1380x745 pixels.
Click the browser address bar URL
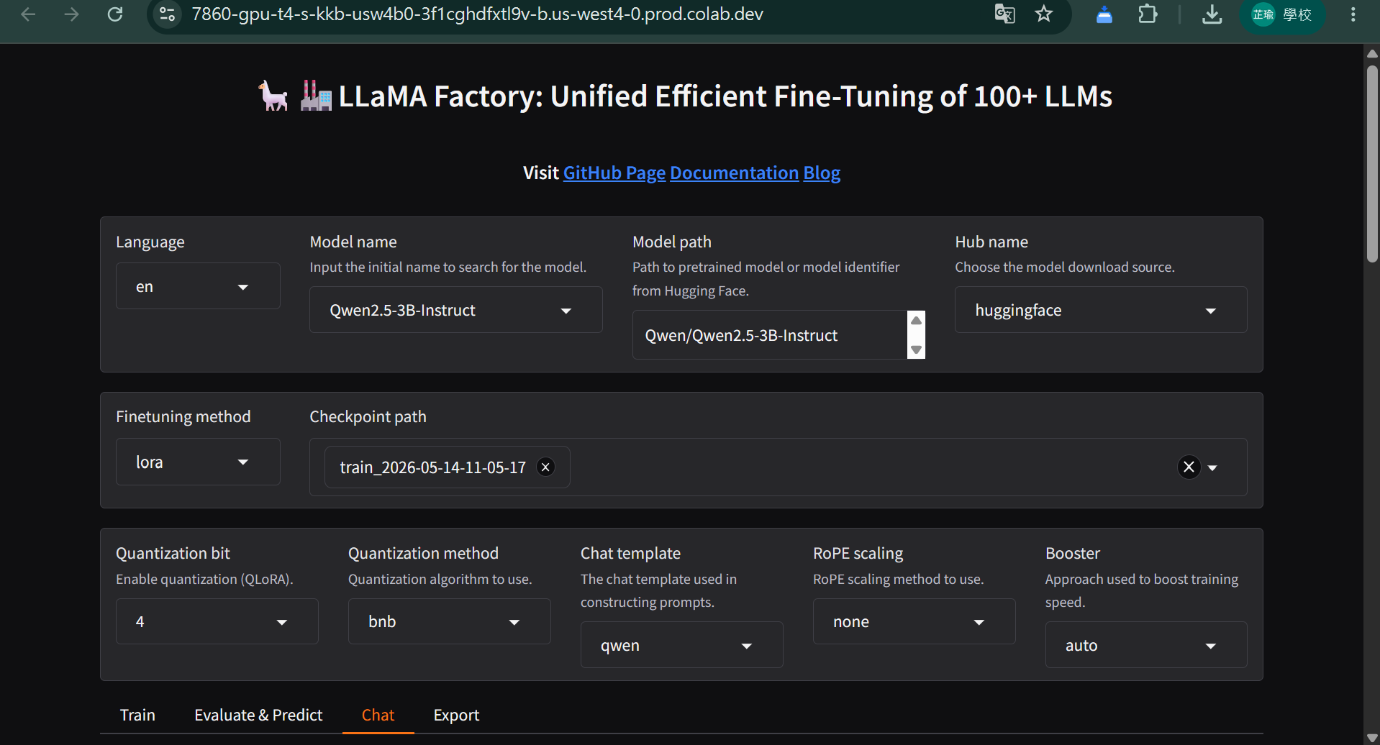477,14
